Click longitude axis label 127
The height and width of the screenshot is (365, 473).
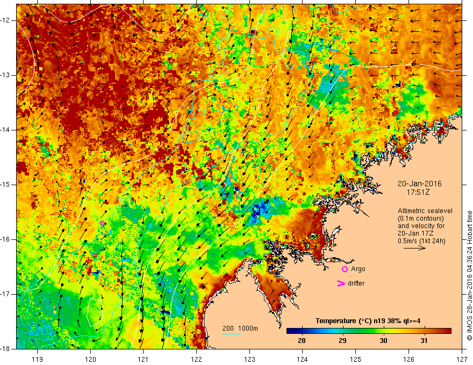462,359
